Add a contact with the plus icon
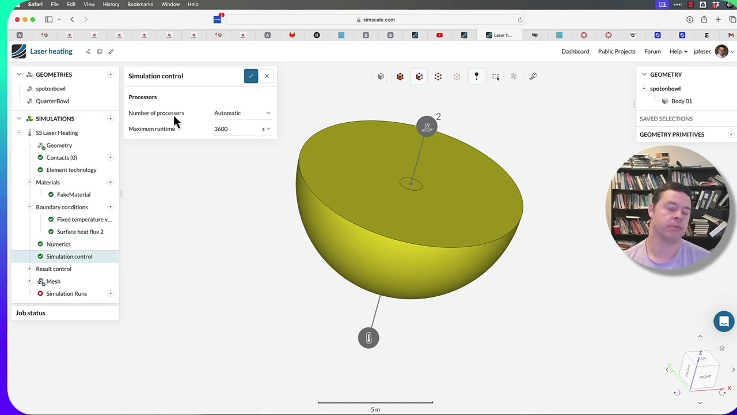The height and width of the screenshot is (415, 737). [x=110, y=157]
